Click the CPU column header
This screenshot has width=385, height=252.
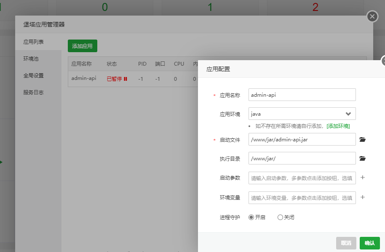[x=179, y=64]
